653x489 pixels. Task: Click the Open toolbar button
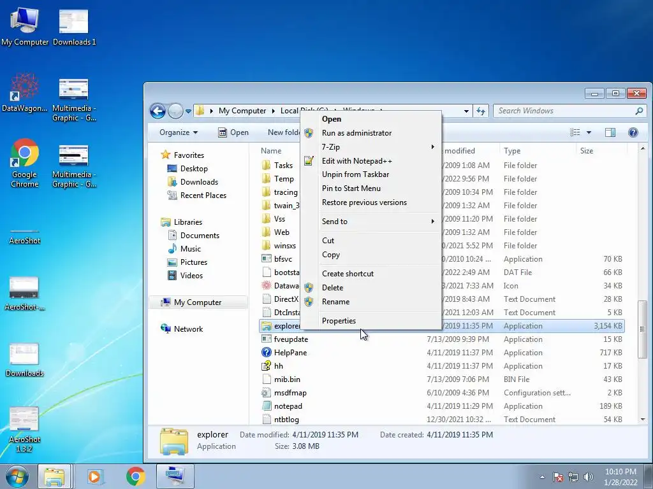coord(233,132)
